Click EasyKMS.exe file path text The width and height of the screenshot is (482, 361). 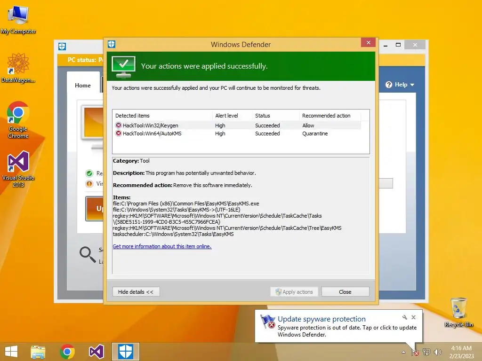[186, 204]
